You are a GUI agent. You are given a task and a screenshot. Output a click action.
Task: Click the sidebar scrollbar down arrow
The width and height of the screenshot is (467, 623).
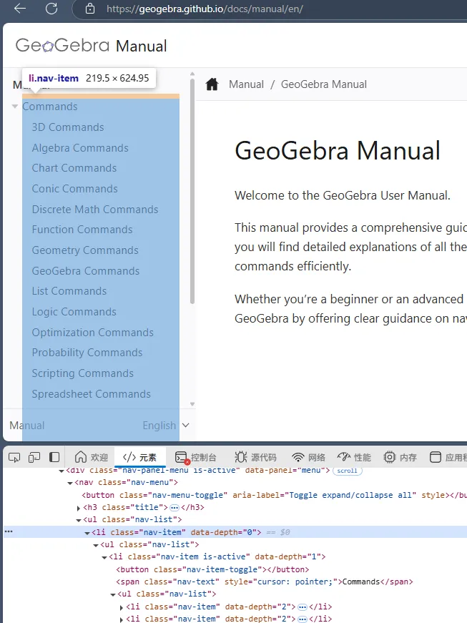(x=192, y=404)
